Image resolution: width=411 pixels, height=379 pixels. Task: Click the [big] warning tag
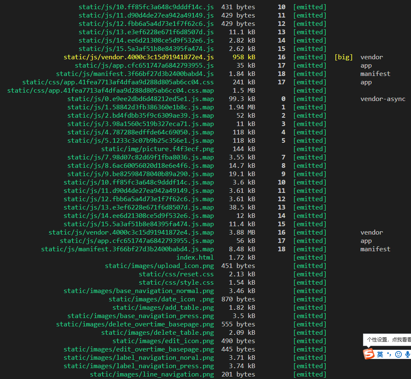344,57
